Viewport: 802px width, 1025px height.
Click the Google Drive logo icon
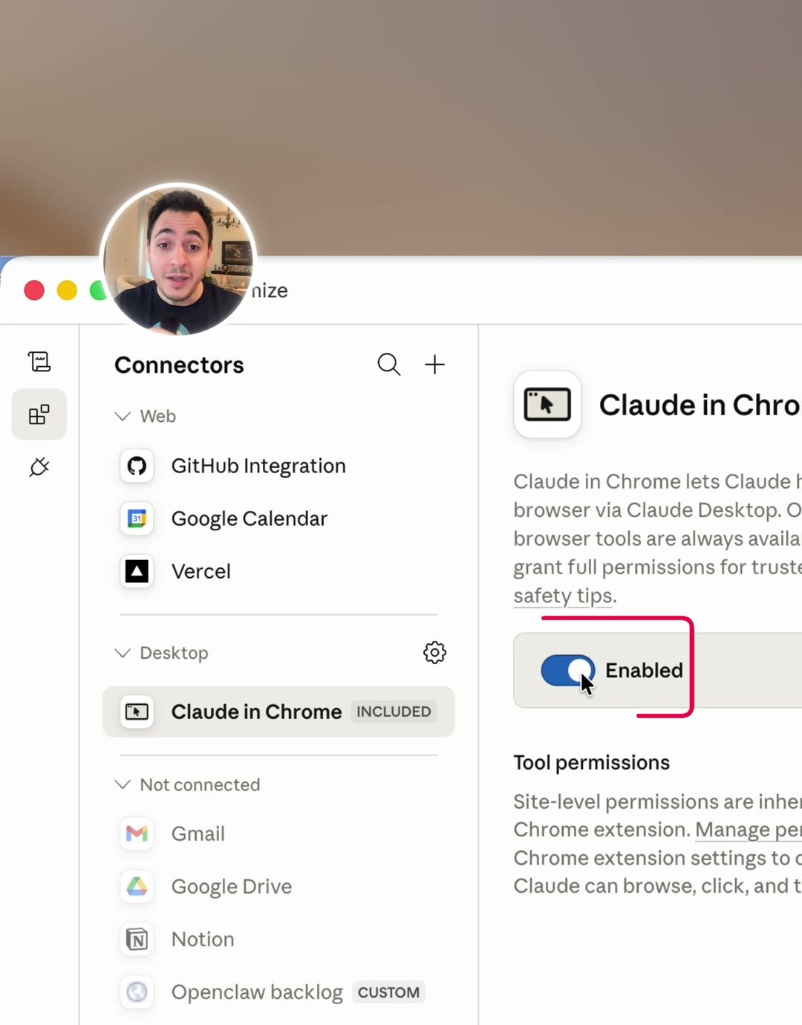pyautogui.click(x=137, y=886)
